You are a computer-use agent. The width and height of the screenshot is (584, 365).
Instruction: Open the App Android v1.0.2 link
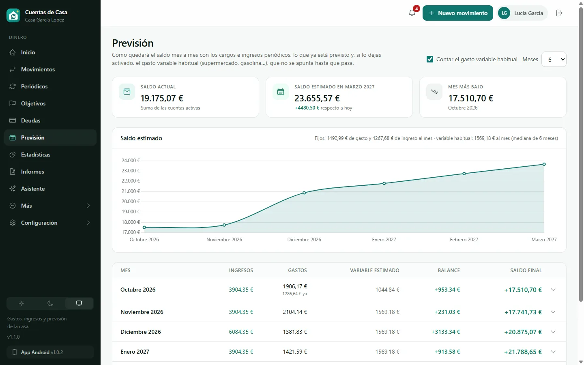tap(50, 352)
